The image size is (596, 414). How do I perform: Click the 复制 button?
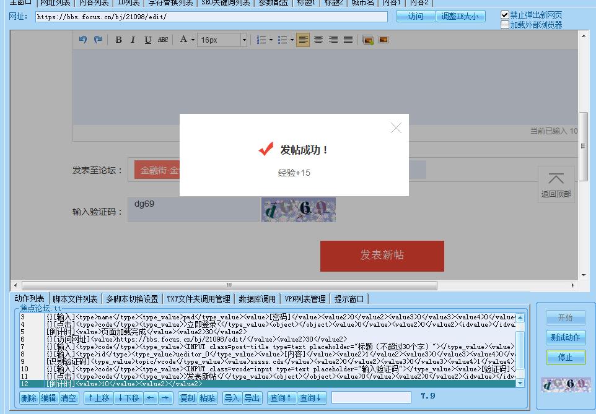[187, 398]
